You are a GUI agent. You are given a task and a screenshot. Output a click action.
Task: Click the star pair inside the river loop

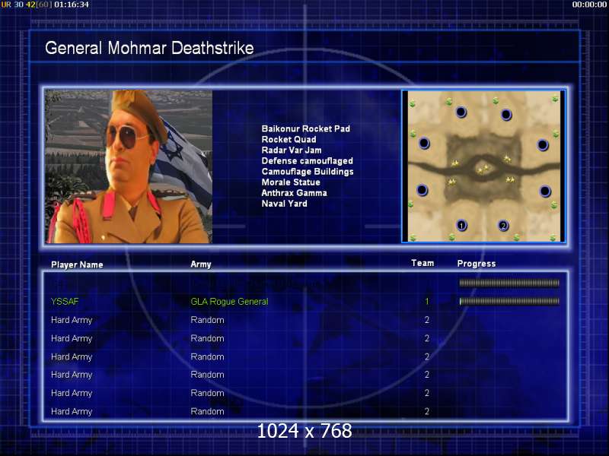pos(483,168)
